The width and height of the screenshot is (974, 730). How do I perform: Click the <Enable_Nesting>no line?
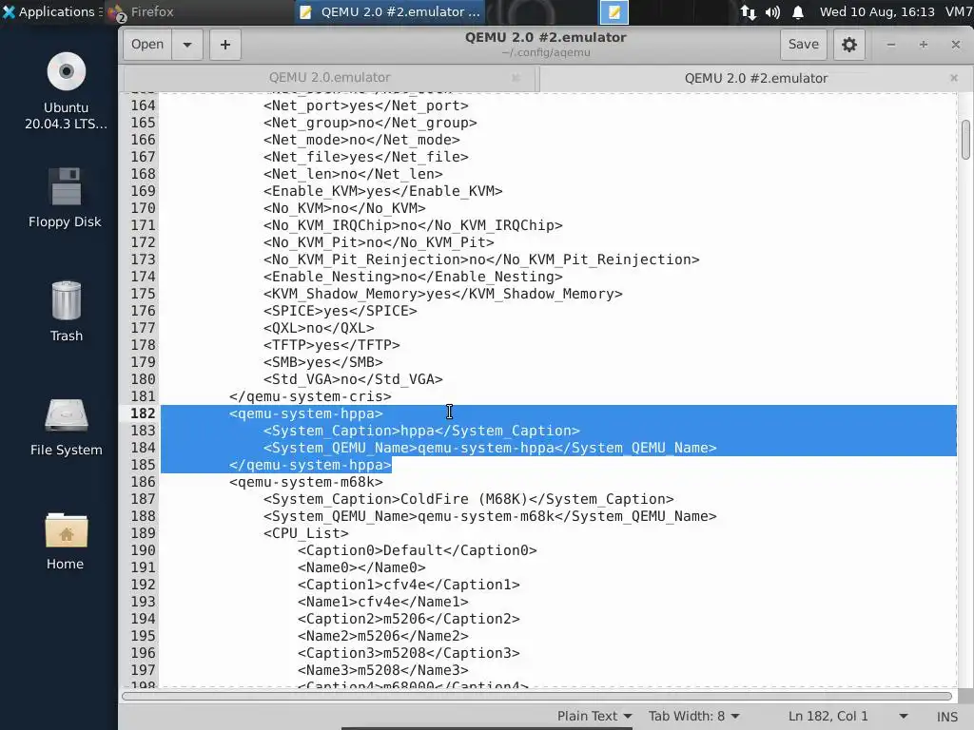(413, 277)
